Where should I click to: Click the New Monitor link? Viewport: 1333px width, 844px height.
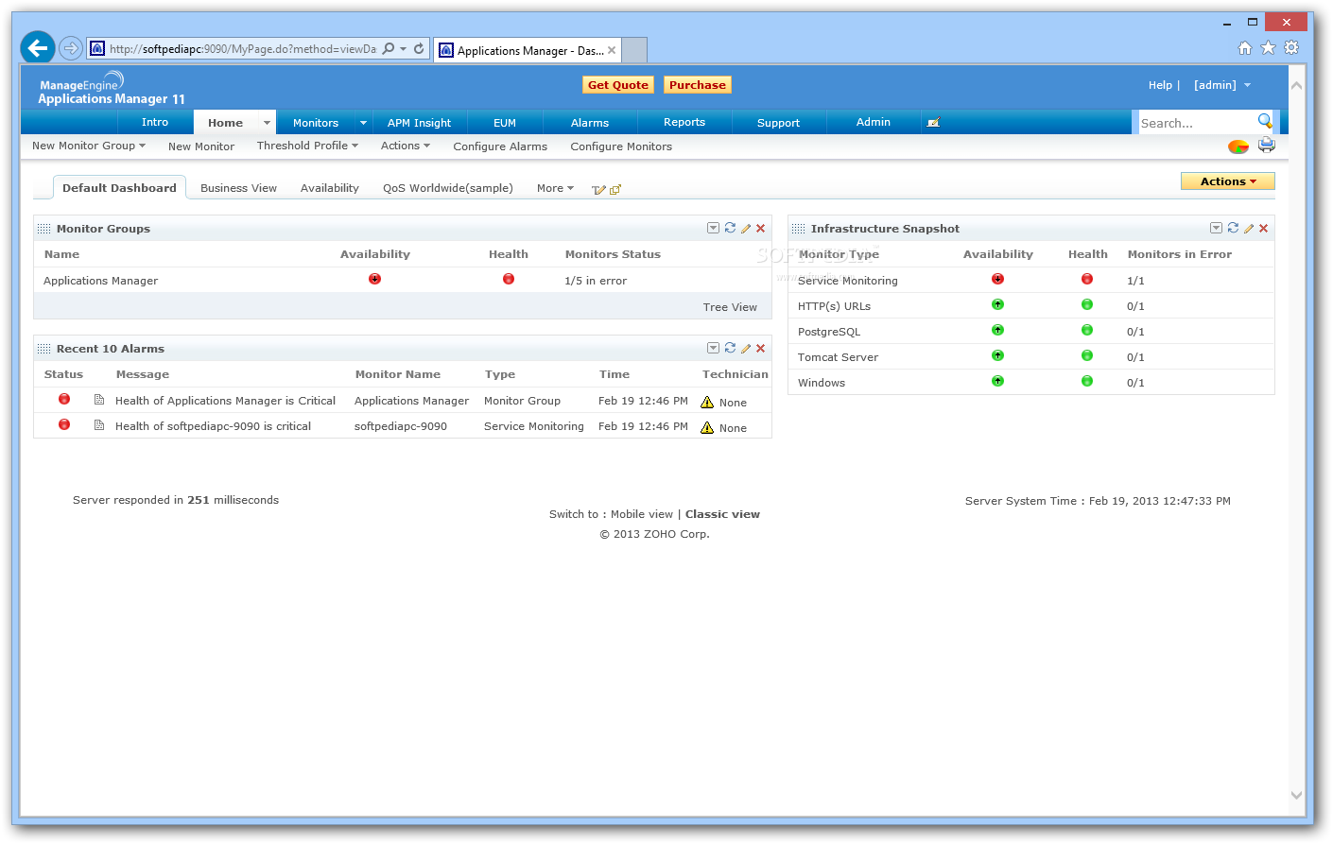click(201, 146)
